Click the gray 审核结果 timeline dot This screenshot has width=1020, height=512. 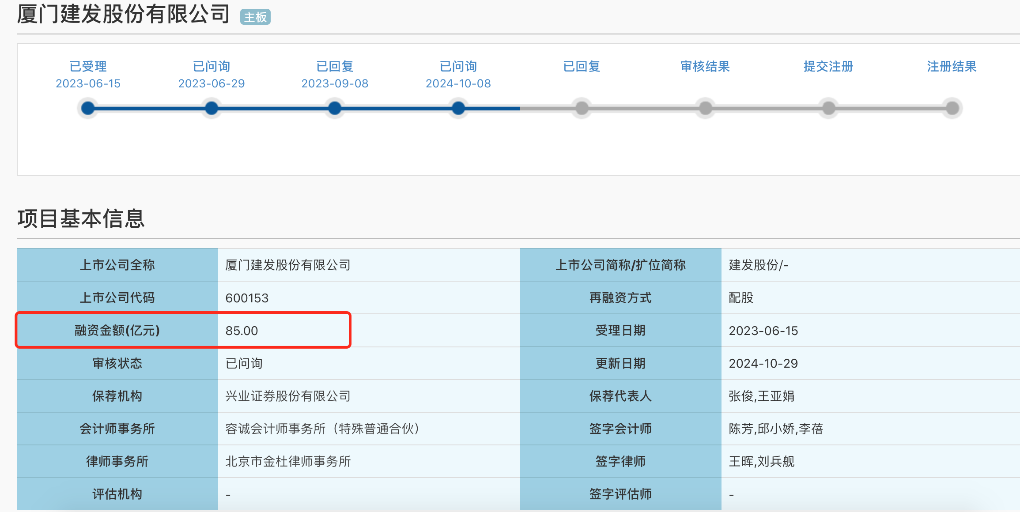tap(705, 108)
